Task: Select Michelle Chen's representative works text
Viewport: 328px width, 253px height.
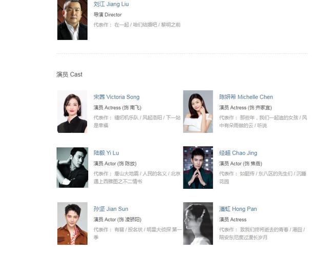Action: click(263, 122)
